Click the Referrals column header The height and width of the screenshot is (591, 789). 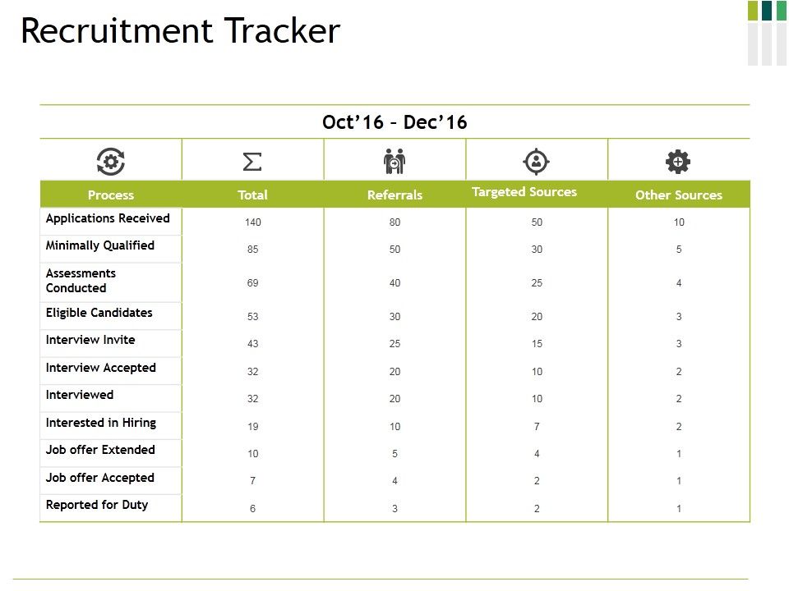pos(394,195)
